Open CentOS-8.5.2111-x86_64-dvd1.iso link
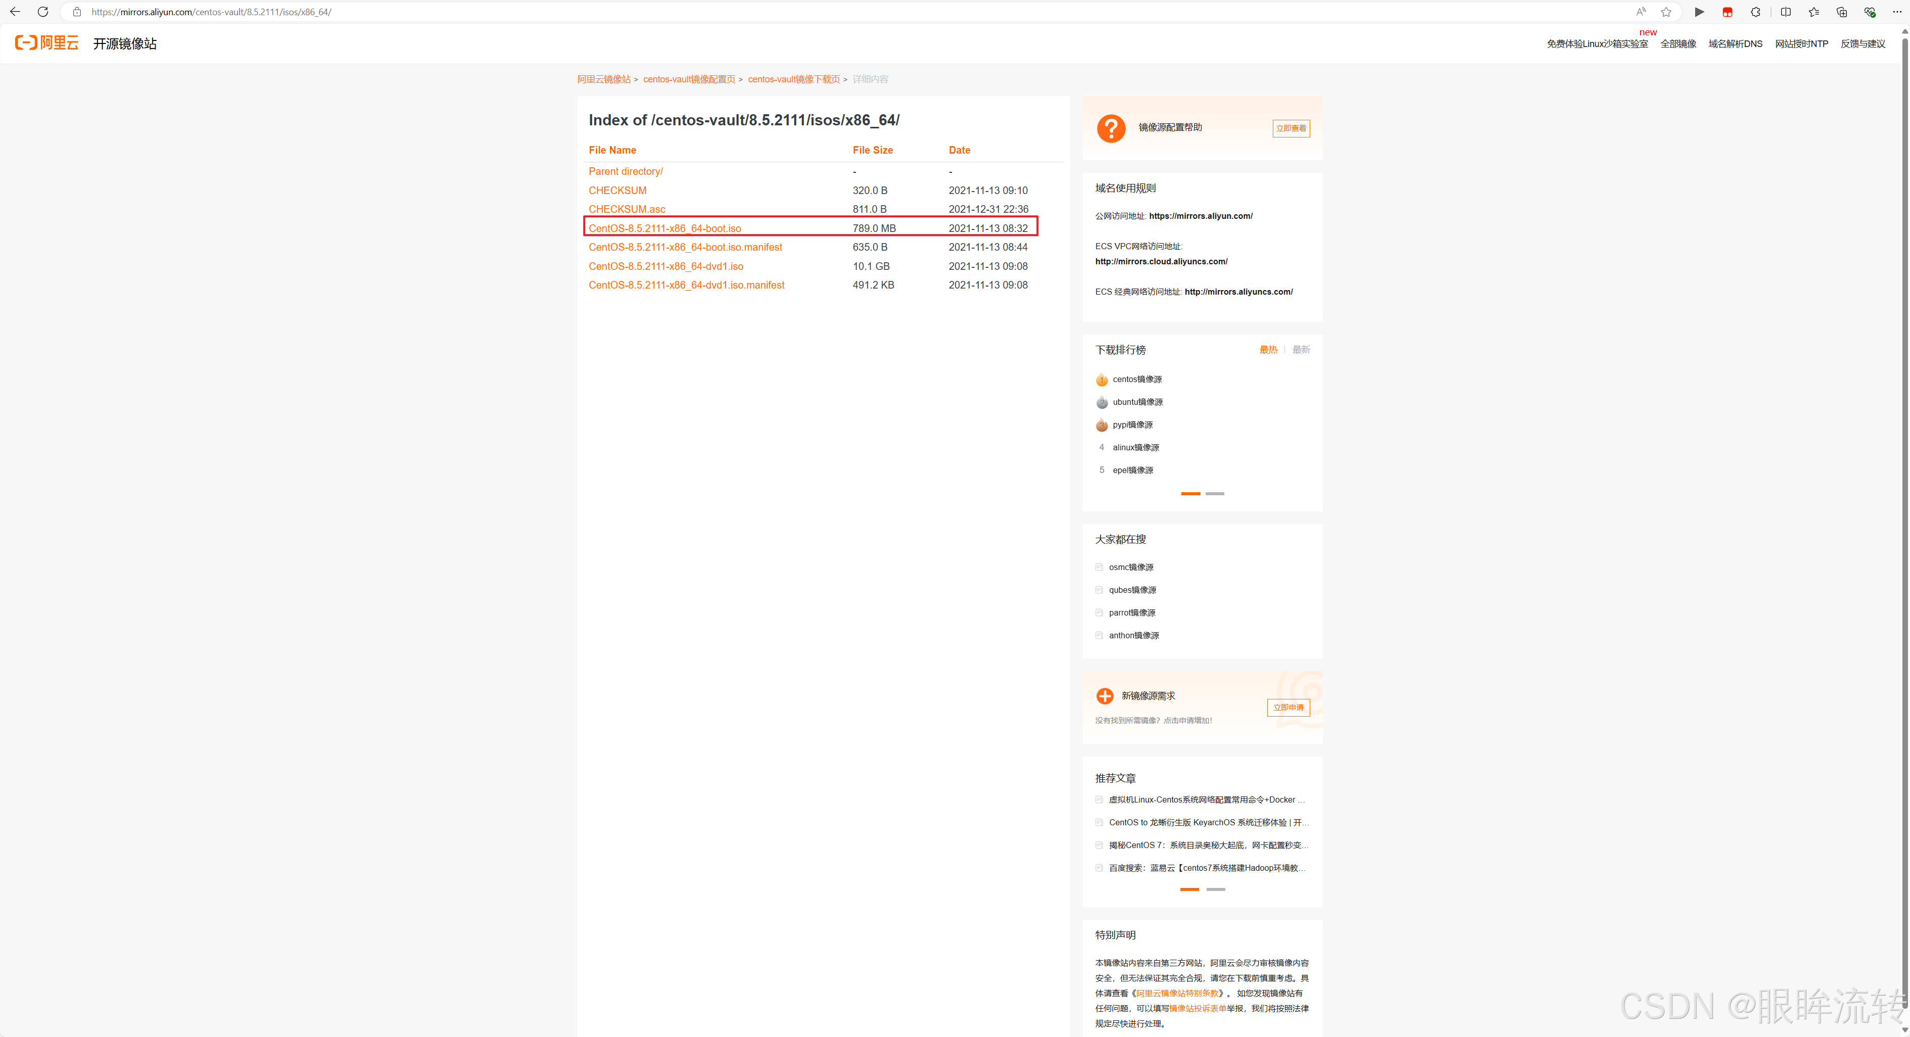Viewport: 1910px width, 1037px height. (665, 266)
